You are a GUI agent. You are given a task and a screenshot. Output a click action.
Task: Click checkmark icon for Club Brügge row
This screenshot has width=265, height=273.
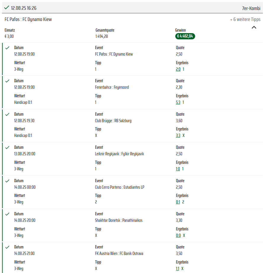7,114
